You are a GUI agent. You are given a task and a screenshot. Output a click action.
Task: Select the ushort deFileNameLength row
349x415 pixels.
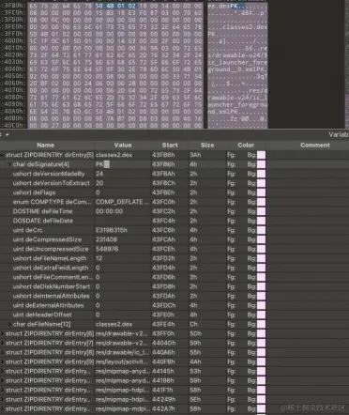click(174, 258)
